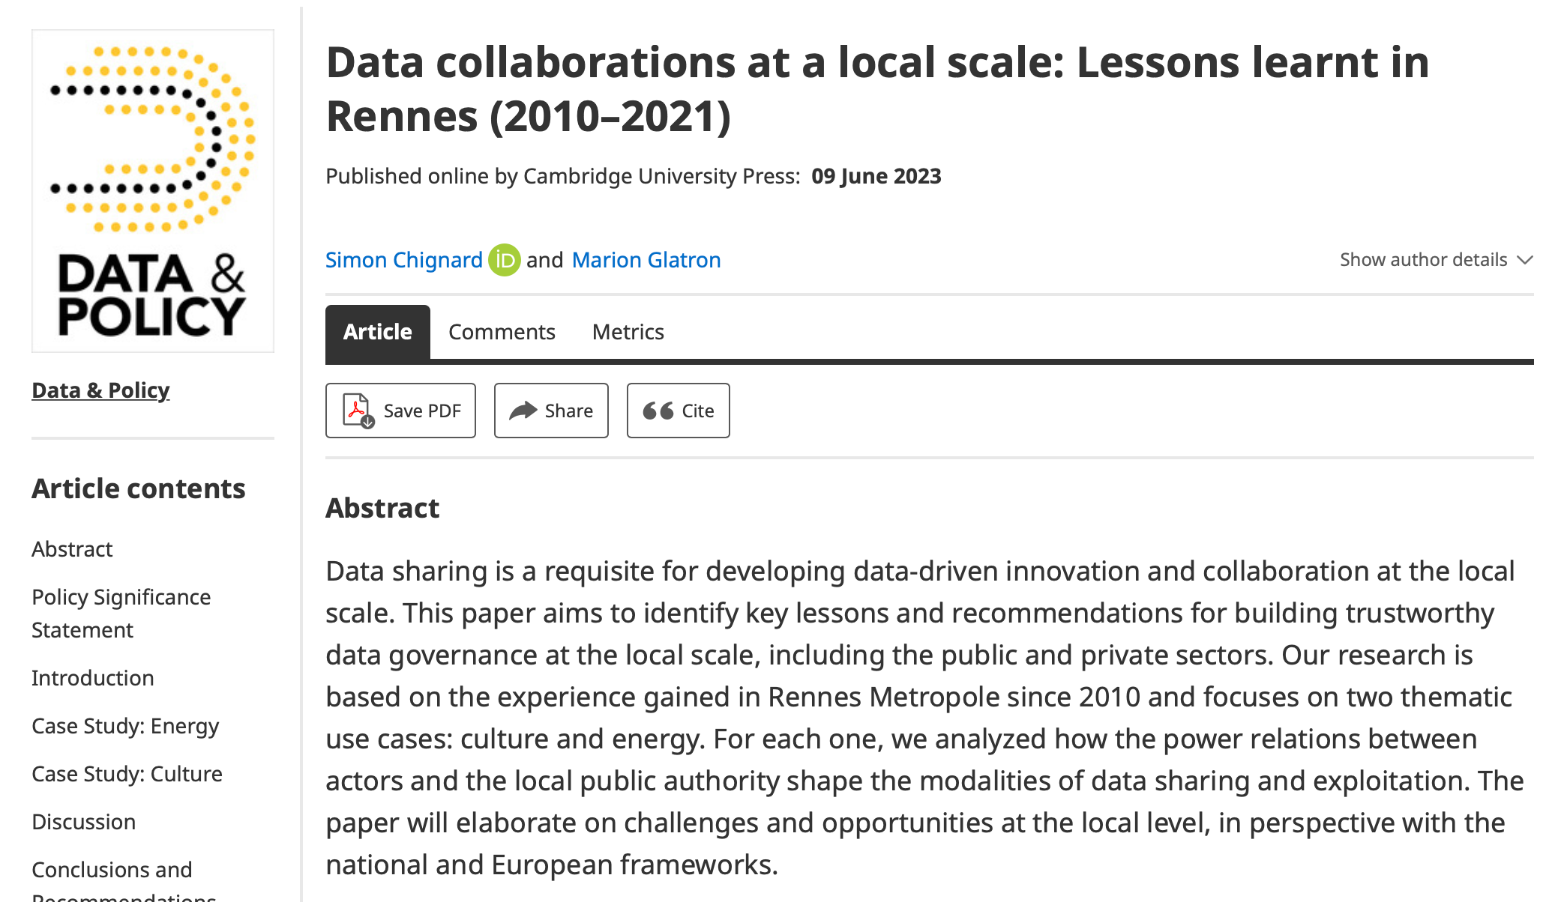Open Simon Chignard's author profile
Viewport: 1555px width, 902px height.
(403, 260)
